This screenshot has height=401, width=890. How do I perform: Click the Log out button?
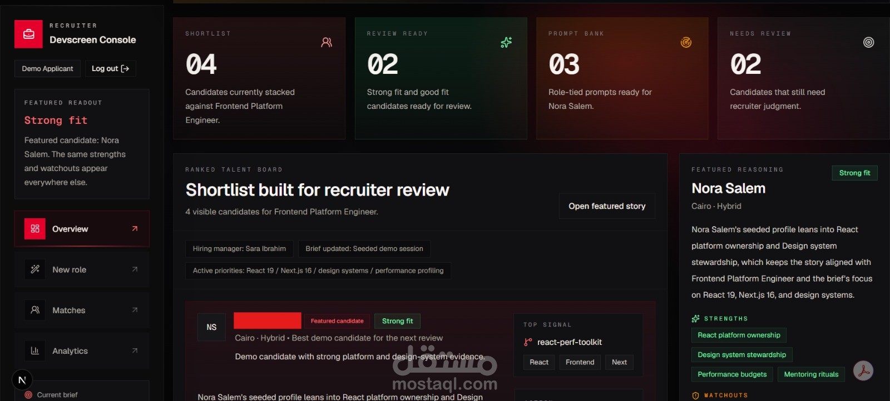[x=110, y=68]
